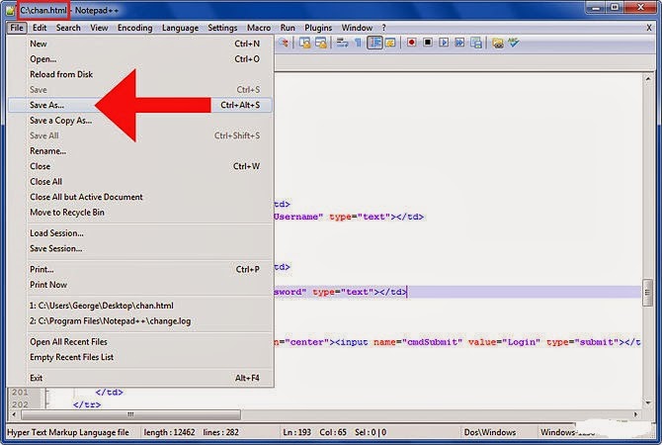The image size is (662, 445).
Task: Open the Edit menu
Action: (x=40, y=28)
